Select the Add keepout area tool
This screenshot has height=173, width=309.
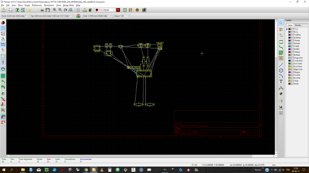coord(281,58)
